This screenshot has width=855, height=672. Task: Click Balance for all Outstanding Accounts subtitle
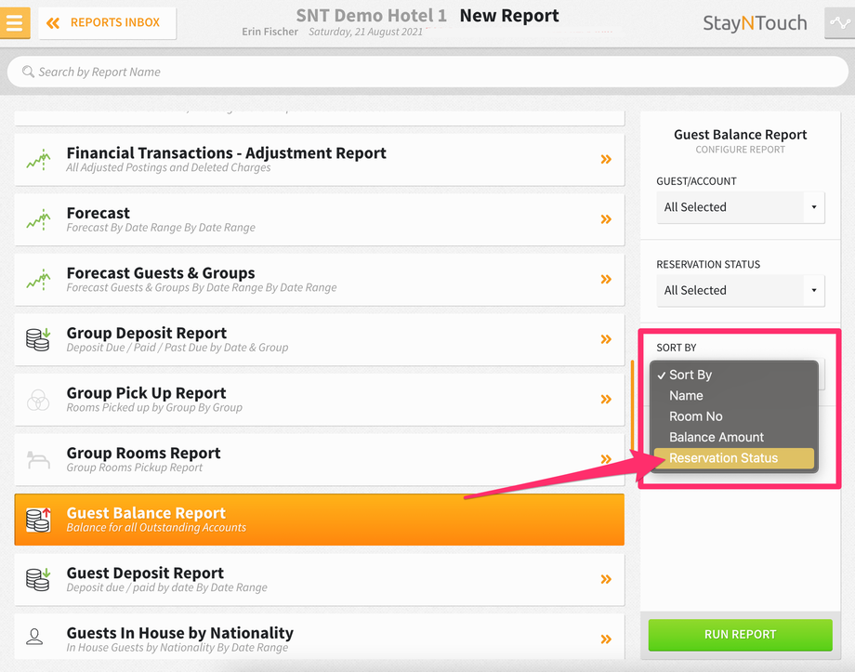pos(156,527)
